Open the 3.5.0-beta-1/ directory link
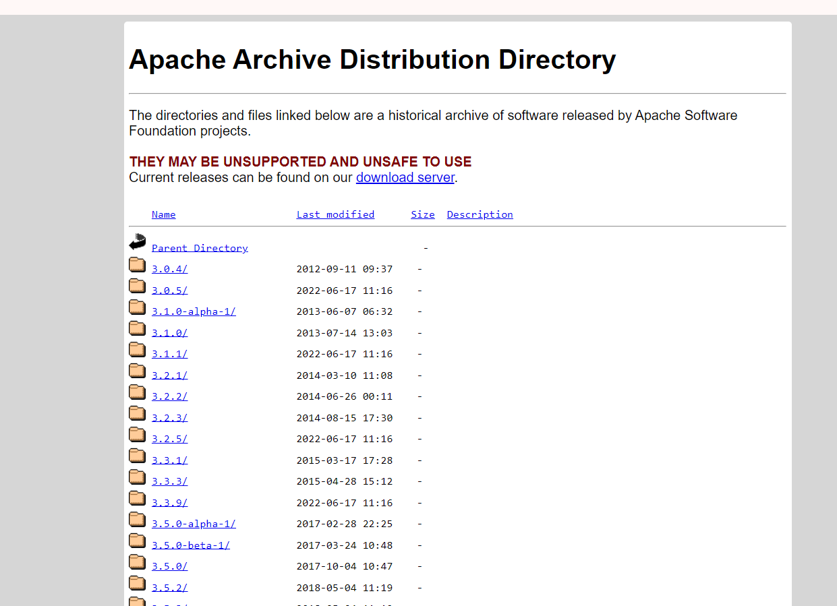The width and height of the screenshot is (837, 606). (x=191, y=545)
